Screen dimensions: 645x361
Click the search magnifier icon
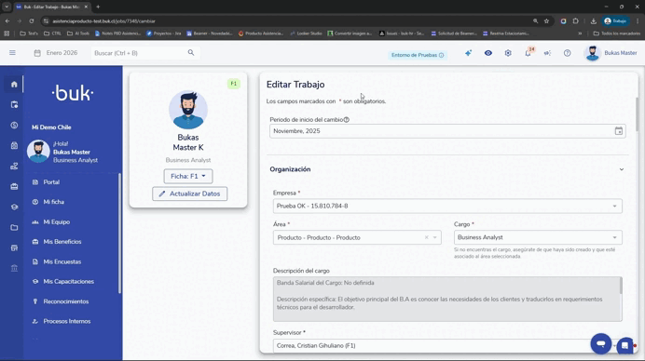click(x=191, y=53)
